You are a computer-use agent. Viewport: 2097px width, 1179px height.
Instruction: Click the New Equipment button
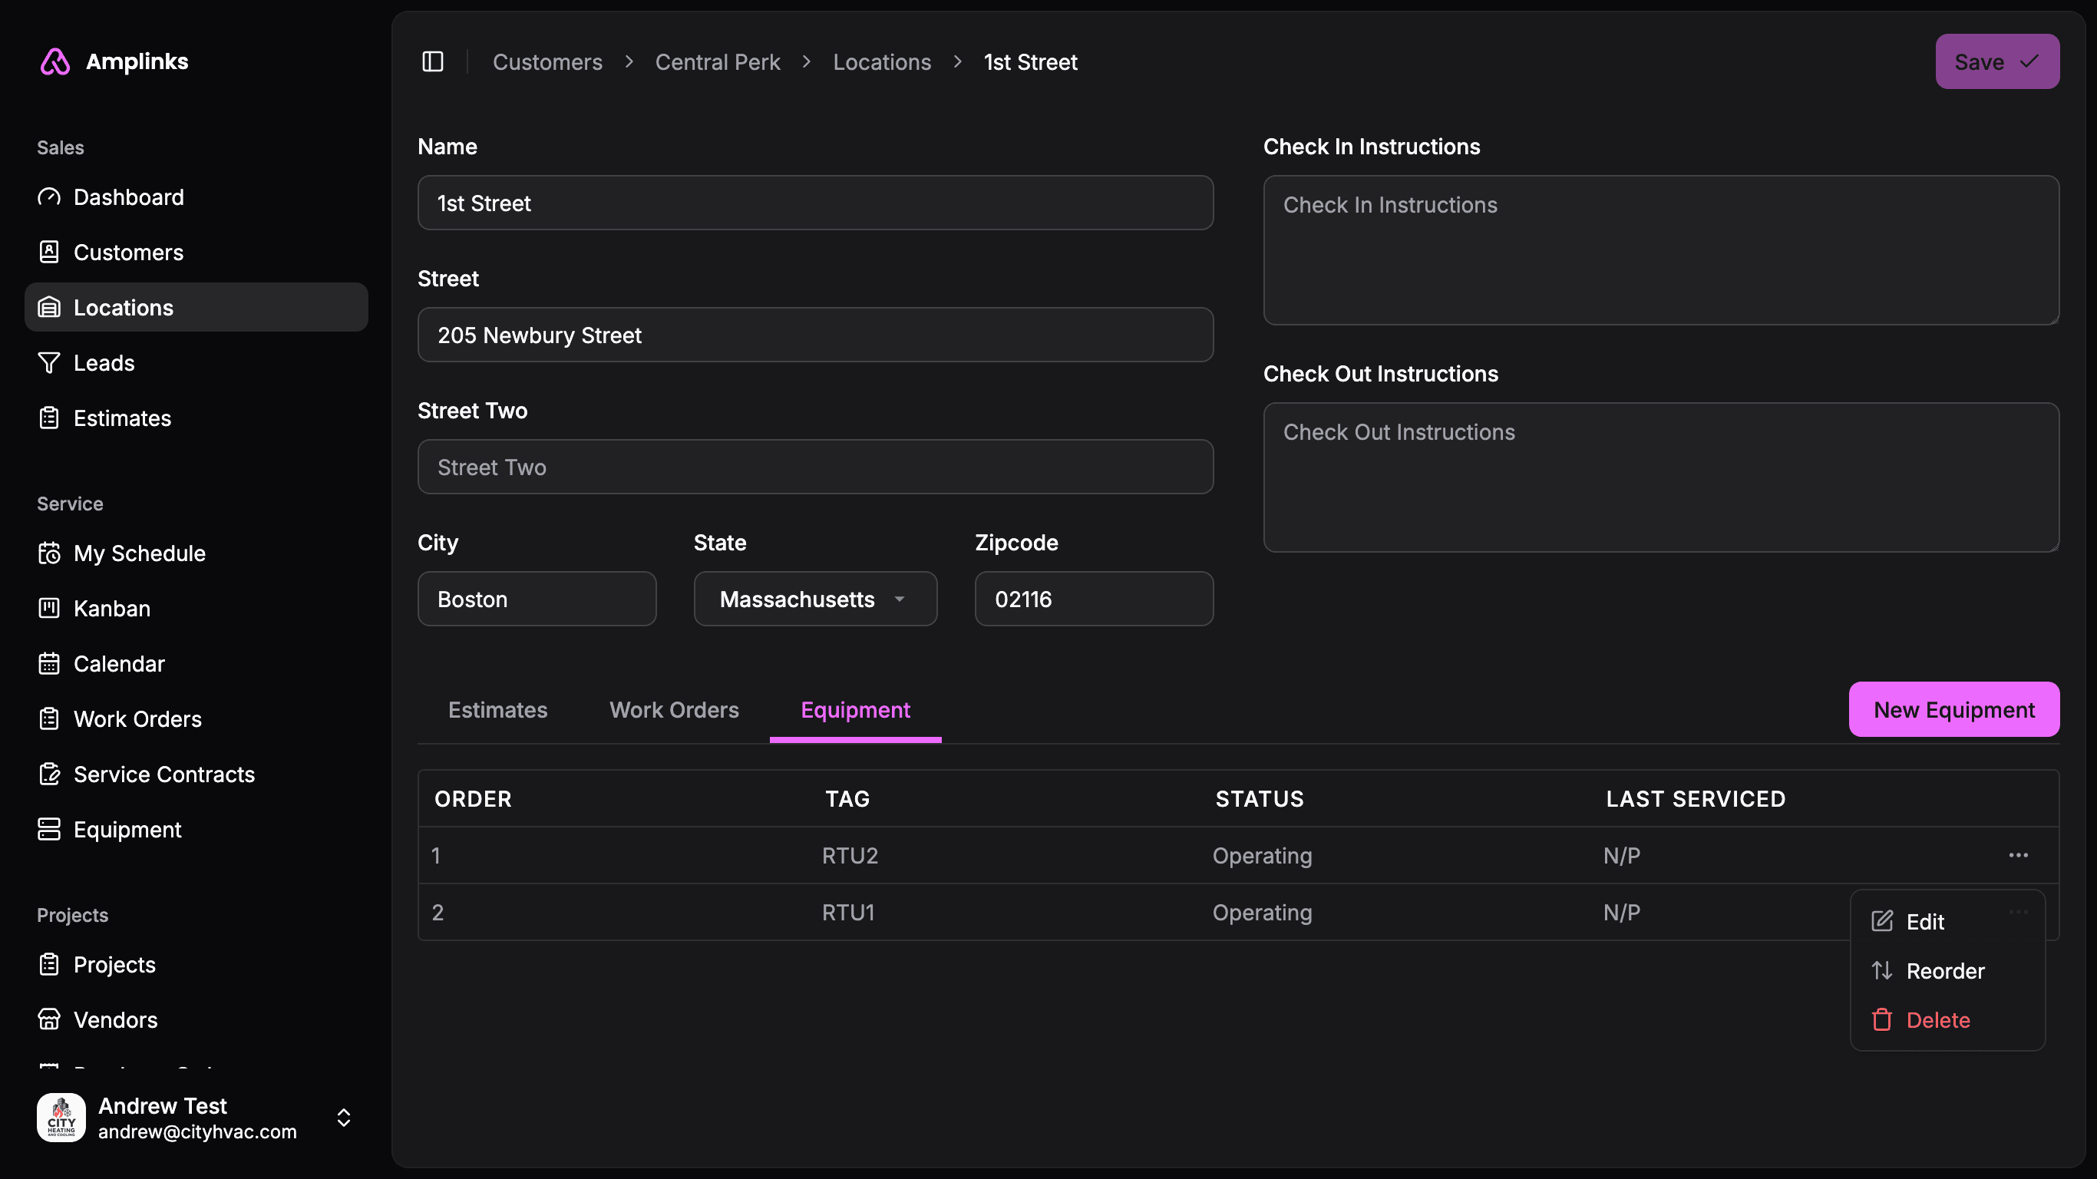pos(1953,710)
